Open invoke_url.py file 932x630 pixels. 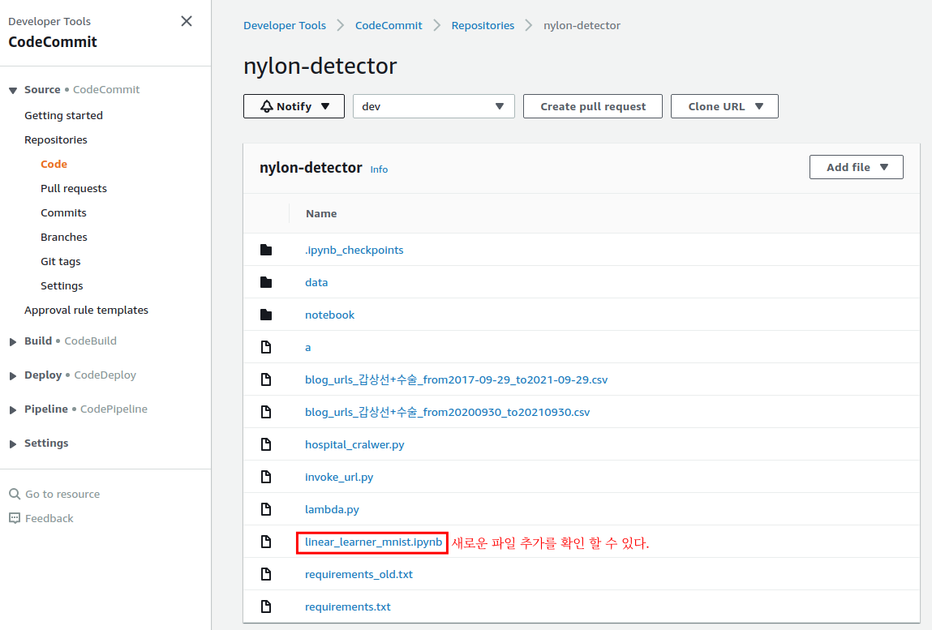point(339,477)
